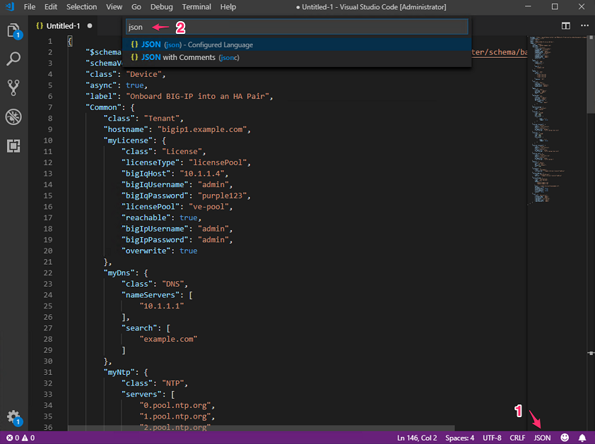Click the smiley feedback icon in the status bar
This screenshot has width=595, height=444.
tap(565, 438)
